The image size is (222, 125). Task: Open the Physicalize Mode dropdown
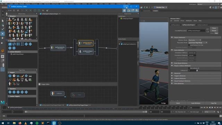click(x=198, y=42)
